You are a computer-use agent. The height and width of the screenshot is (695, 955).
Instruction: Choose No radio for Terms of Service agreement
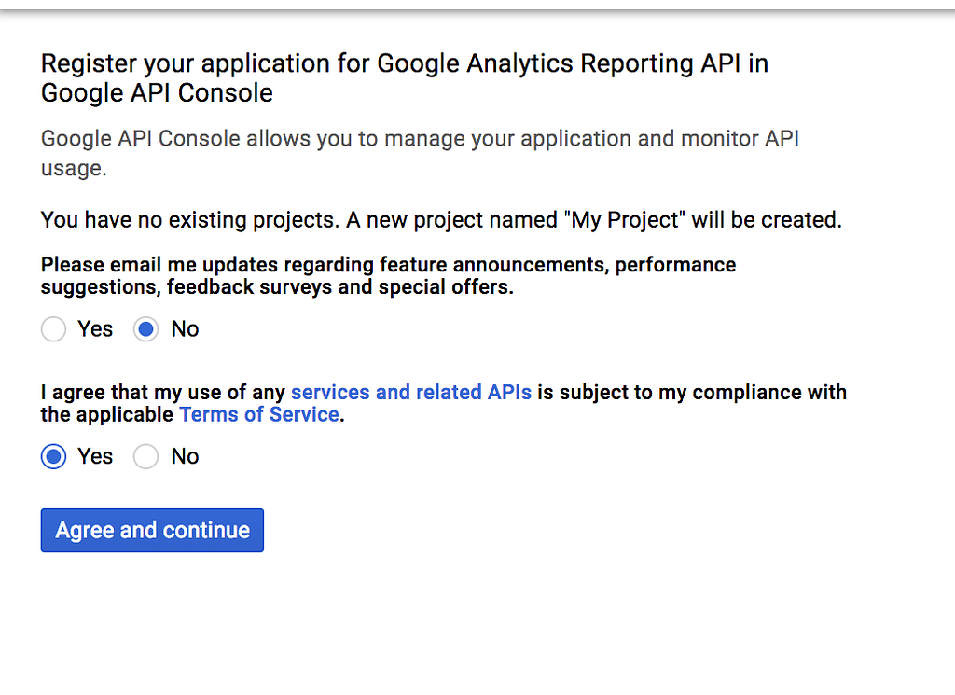[x=145, y=456]
